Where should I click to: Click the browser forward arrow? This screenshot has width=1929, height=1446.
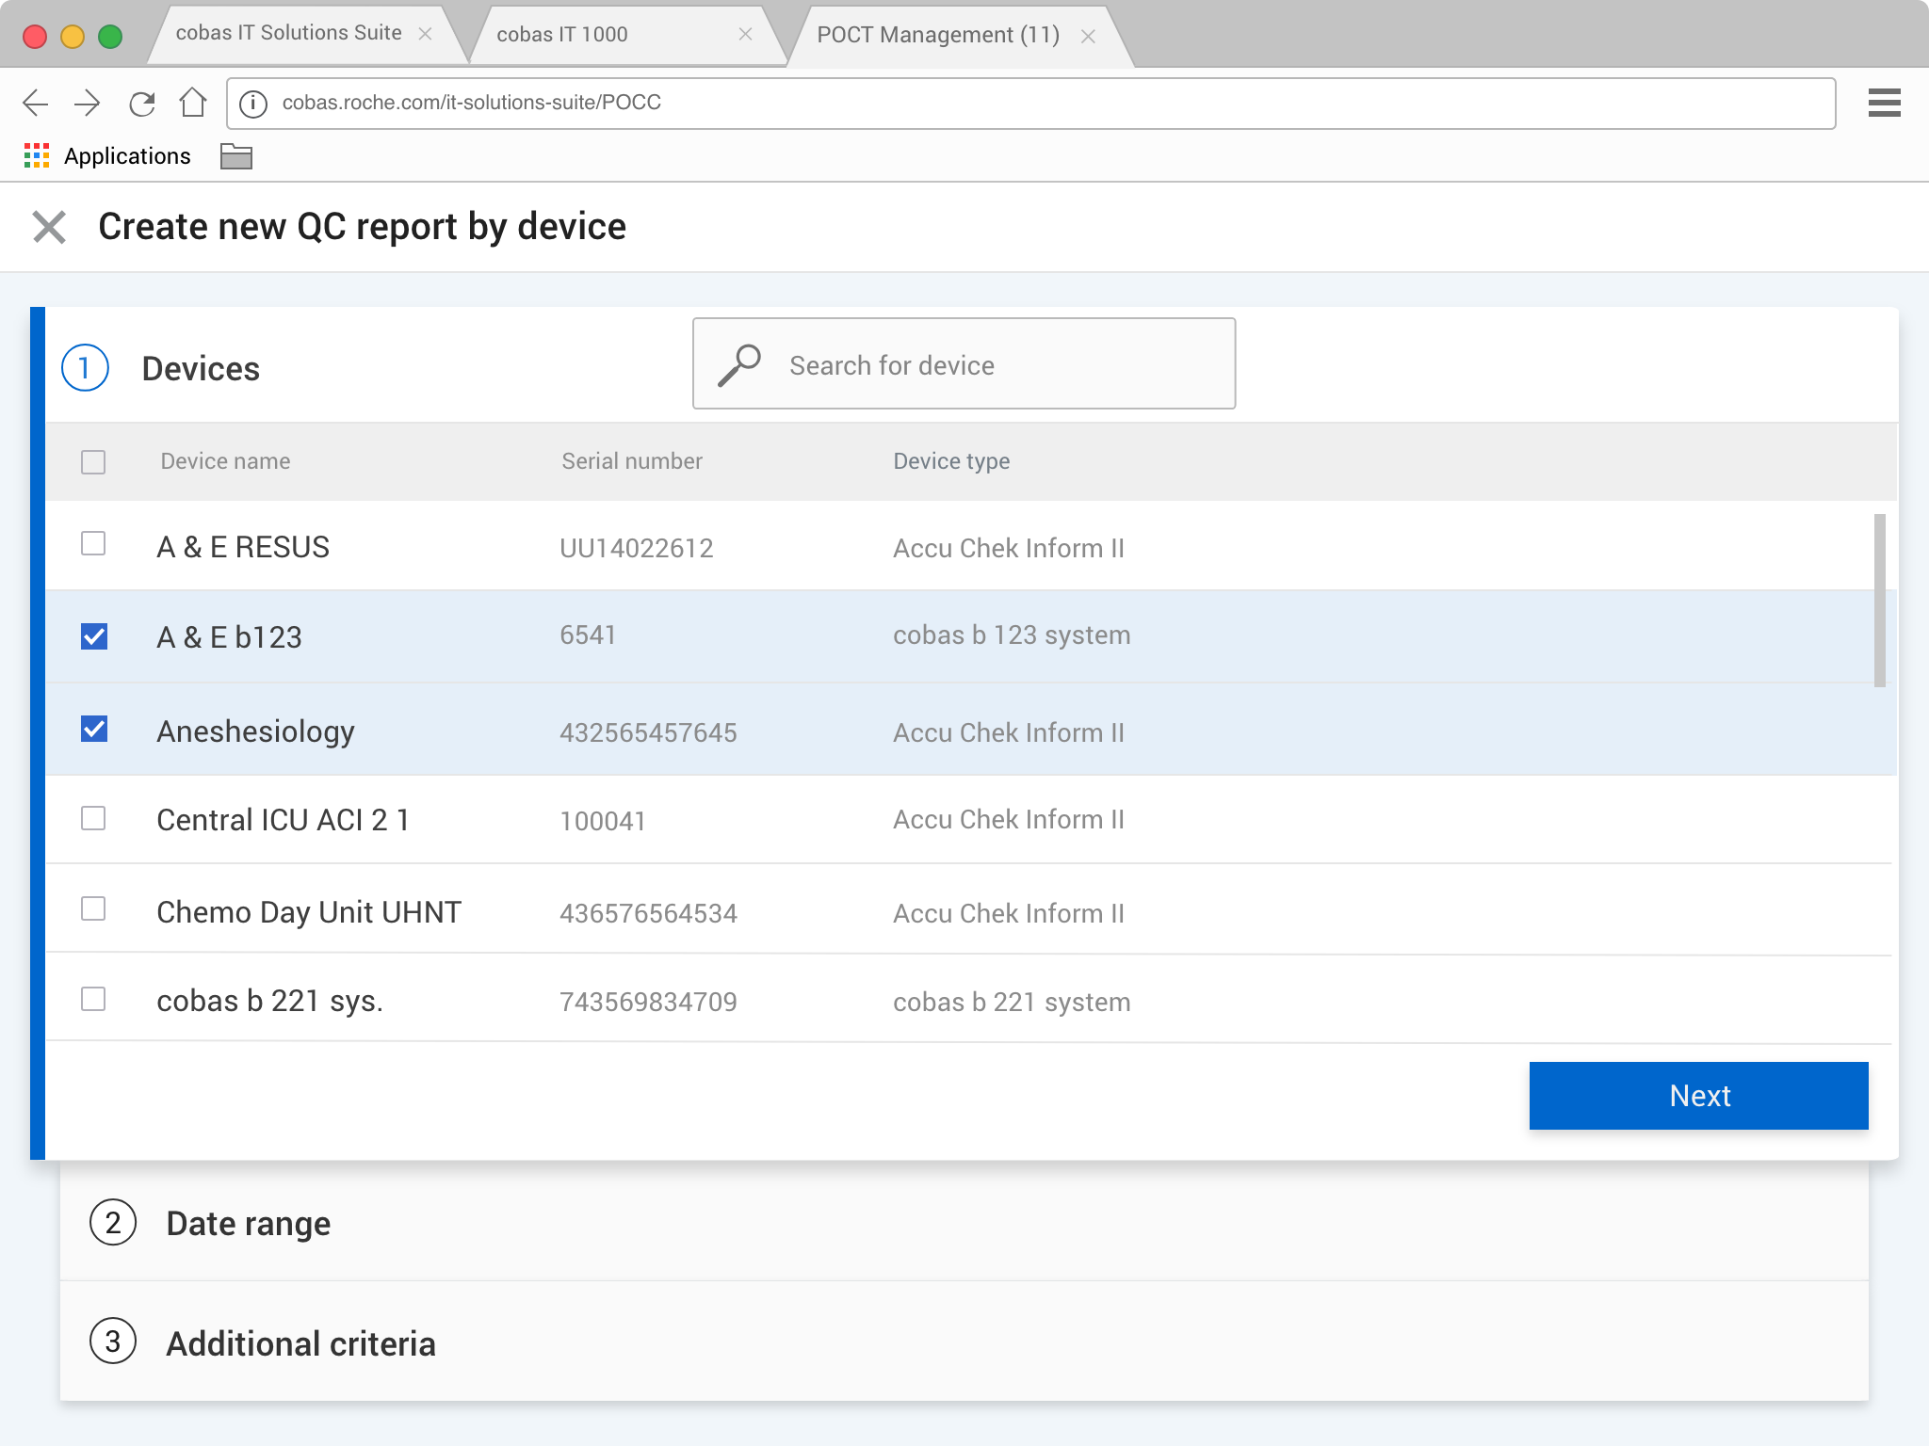pos(88,103)
